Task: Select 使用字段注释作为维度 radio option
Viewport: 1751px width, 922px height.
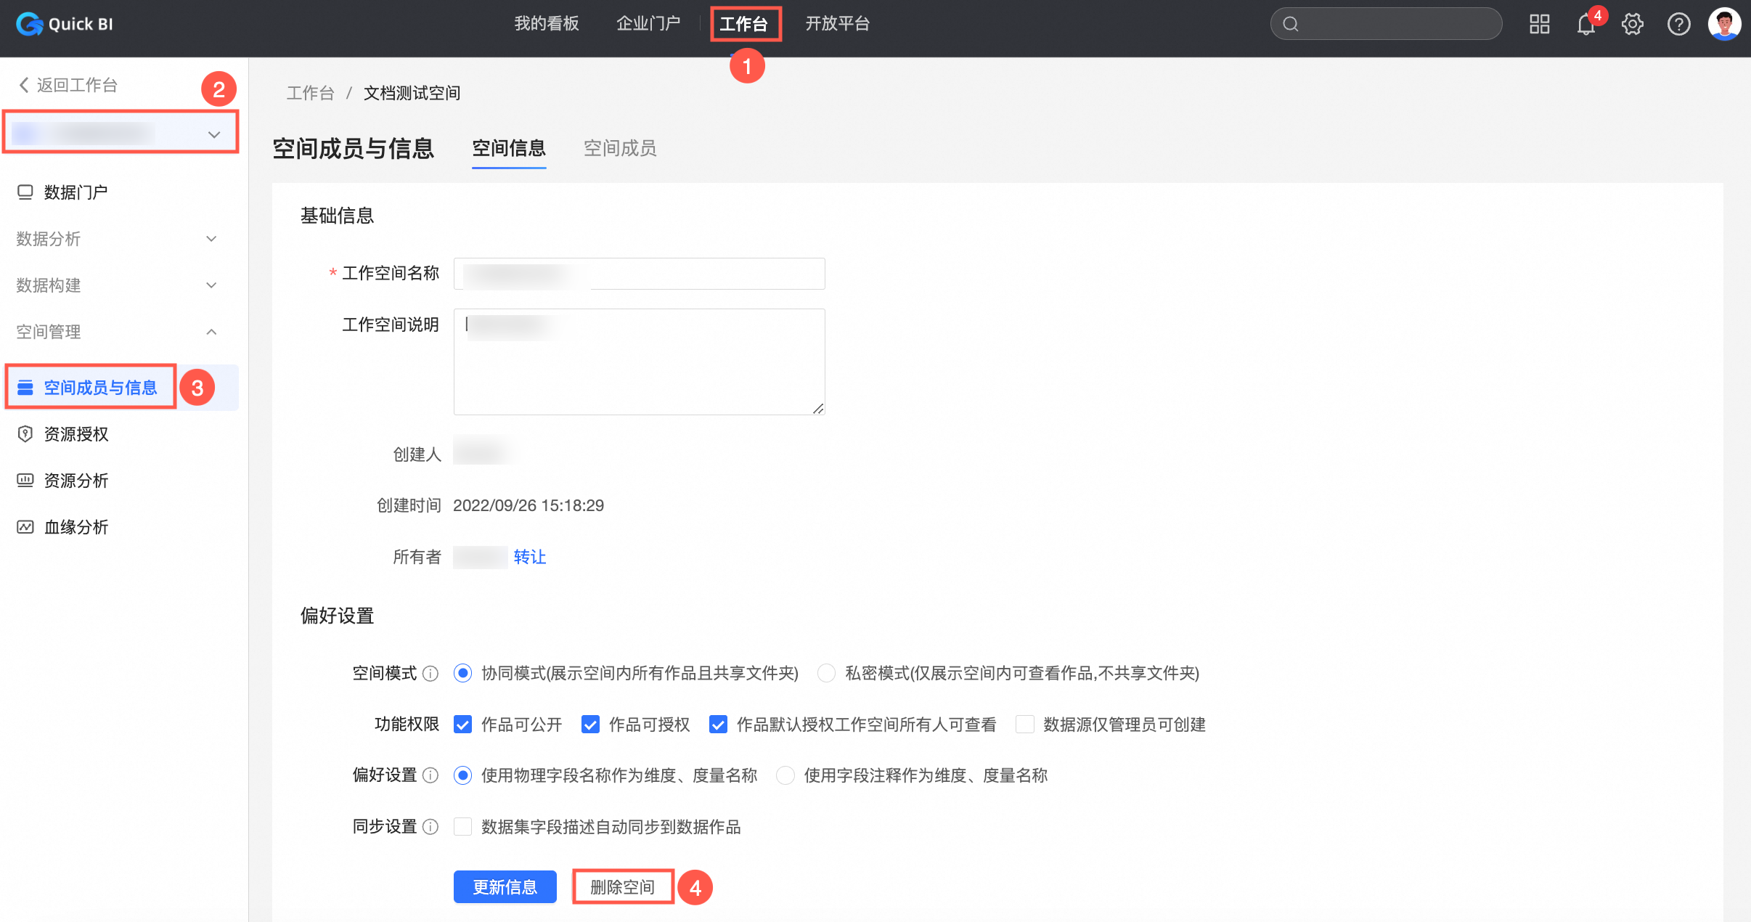Action: click(785, 775)
